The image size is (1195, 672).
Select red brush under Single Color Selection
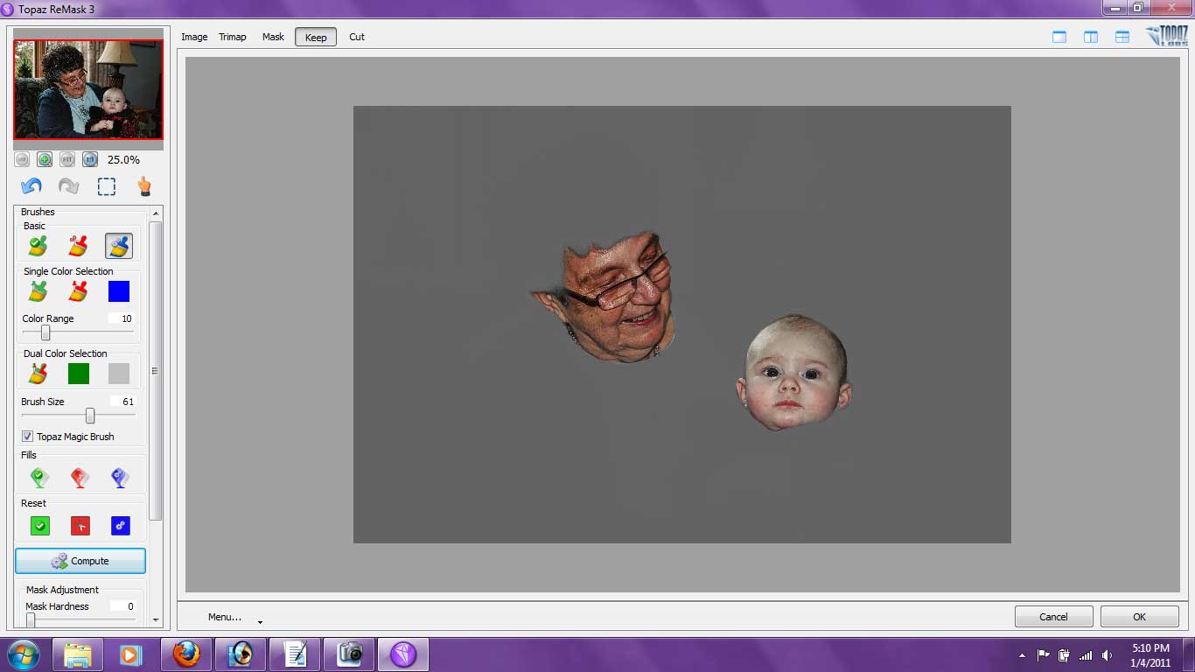(78, 291)
